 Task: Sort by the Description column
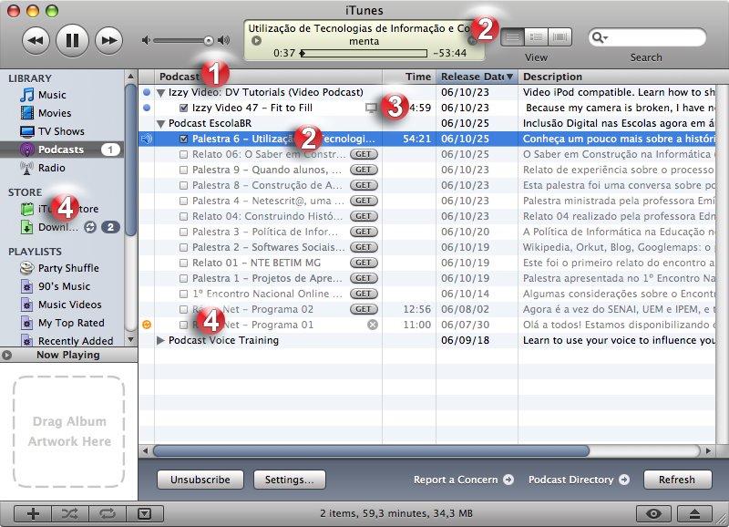(x=617, y=77)
